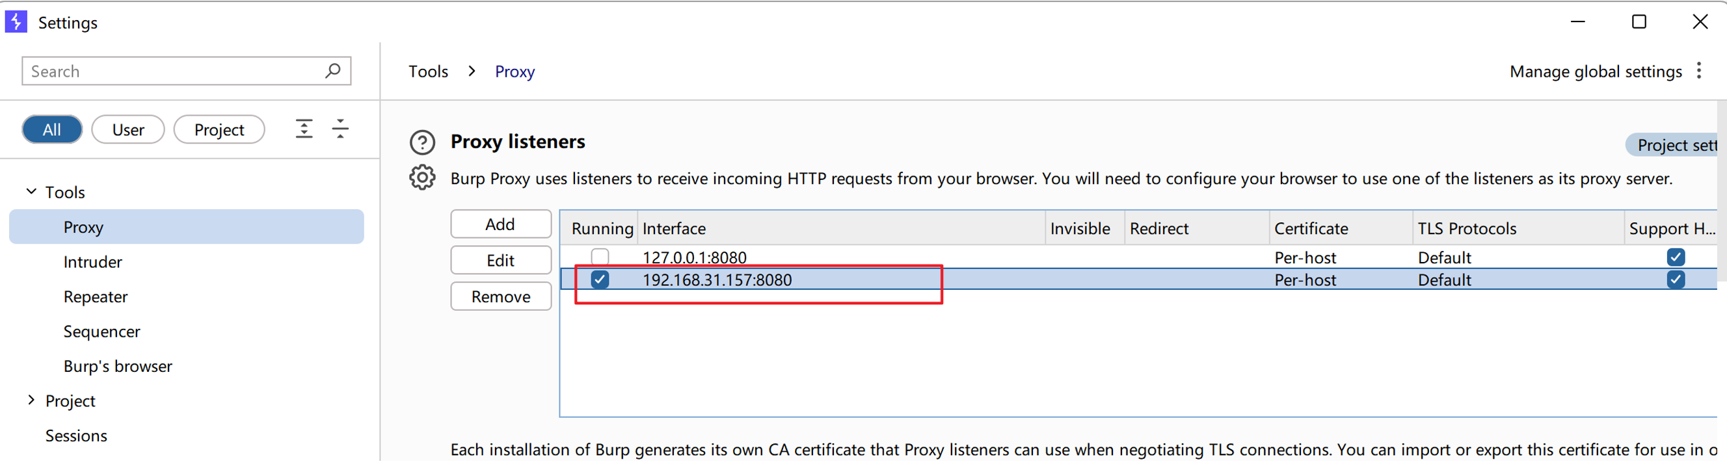Select the User settings filter
Viewport: 1727px width, 468px height.
coord(127,130)
